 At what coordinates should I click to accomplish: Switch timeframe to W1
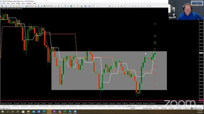click(x=147, y=6)
